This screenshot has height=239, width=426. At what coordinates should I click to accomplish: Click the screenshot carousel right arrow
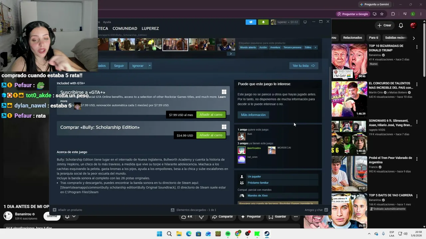231,54
